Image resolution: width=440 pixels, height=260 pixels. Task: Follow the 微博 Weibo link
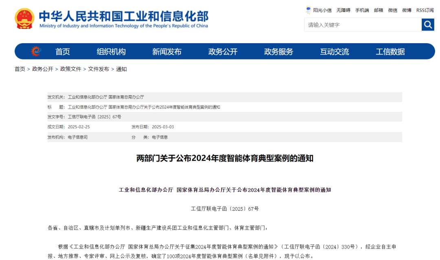pos(406,10)
